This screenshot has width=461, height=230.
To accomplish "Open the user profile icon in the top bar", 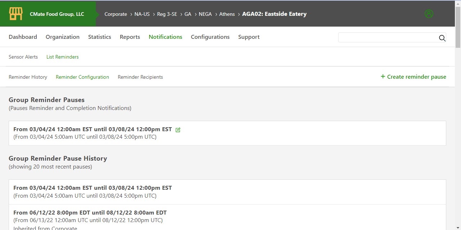I will [x=429, y=14].
